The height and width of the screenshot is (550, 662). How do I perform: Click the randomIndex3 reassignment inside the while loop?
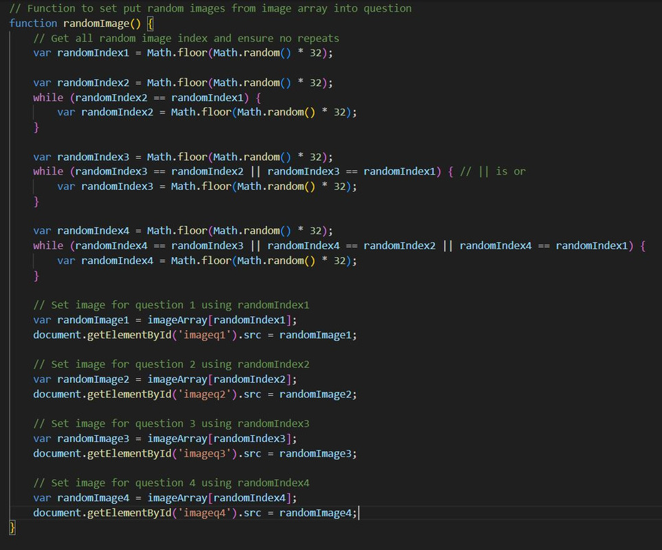click(x=207, y=186)
